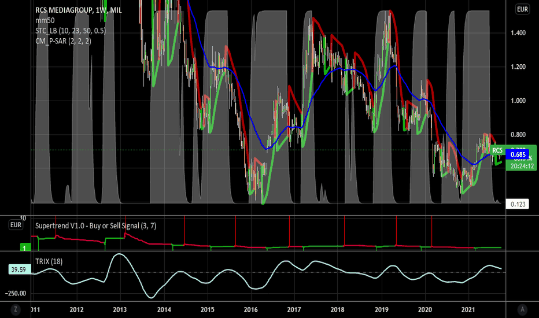The width and height of the screenshot is (539, 318).
Task: Click the EUR label in the Supertrend pane
Action: 16,225
